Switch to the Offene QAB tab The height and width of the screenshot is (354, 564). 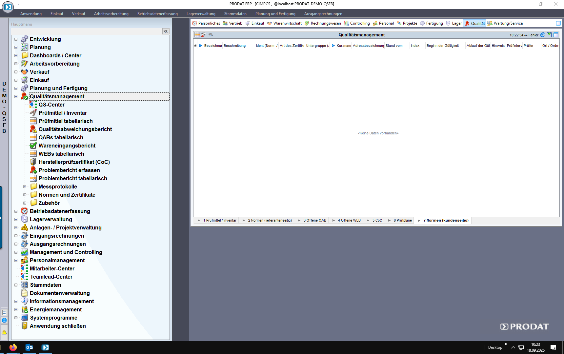pyautogui.click(x=314, y=220)
